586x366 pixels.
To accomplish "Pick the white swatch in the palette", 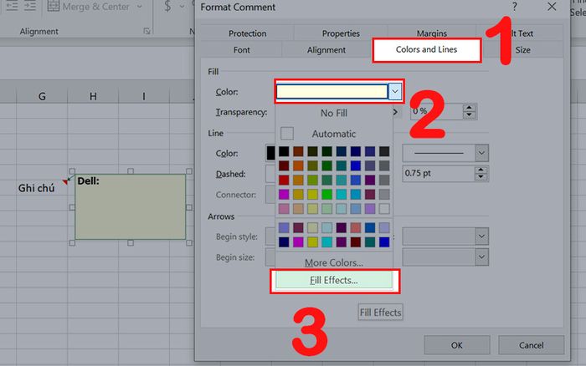I will pos(384,209).
